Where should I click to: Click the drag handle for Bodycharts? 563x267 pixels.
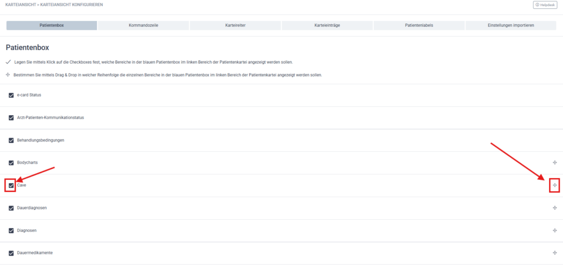point(555,163)
